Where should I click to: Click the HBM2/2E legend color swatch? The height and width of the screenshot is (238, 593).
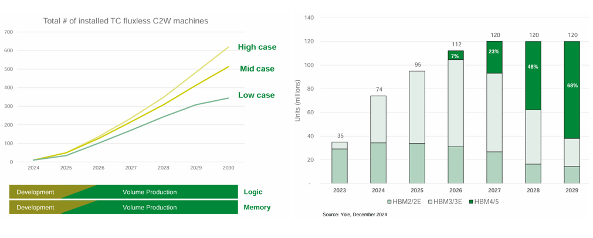click(390, 201)
